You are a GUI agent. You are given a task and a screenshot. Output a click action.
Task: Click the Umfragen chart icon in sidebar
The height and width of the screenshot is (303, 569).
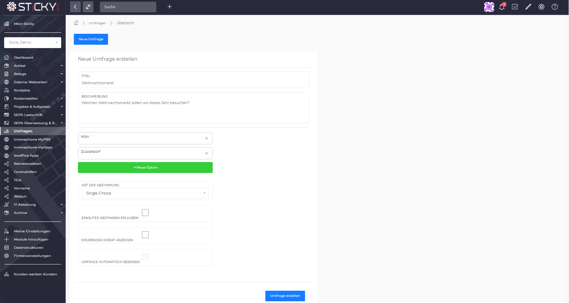6,131
